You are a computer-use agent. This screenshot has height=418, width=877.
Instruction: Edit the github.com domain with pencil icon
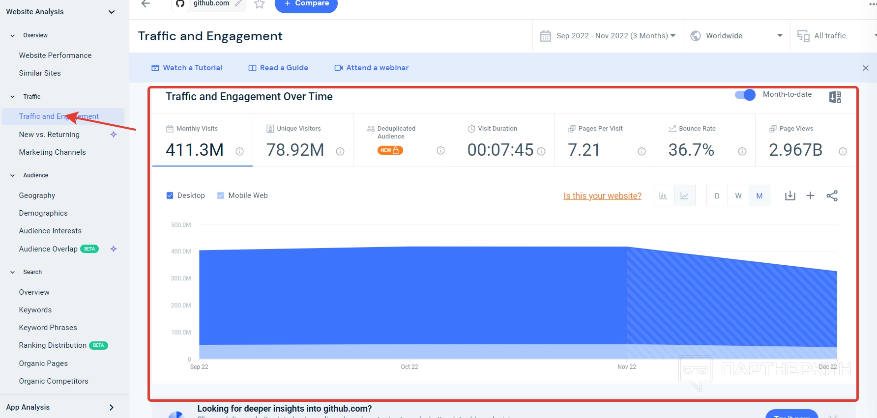tap(238, 3)
